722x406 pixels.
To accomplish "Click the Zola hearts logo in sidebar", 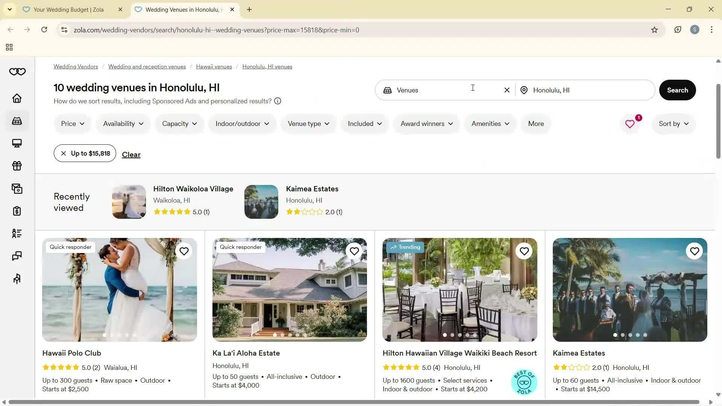I will 17,72.
